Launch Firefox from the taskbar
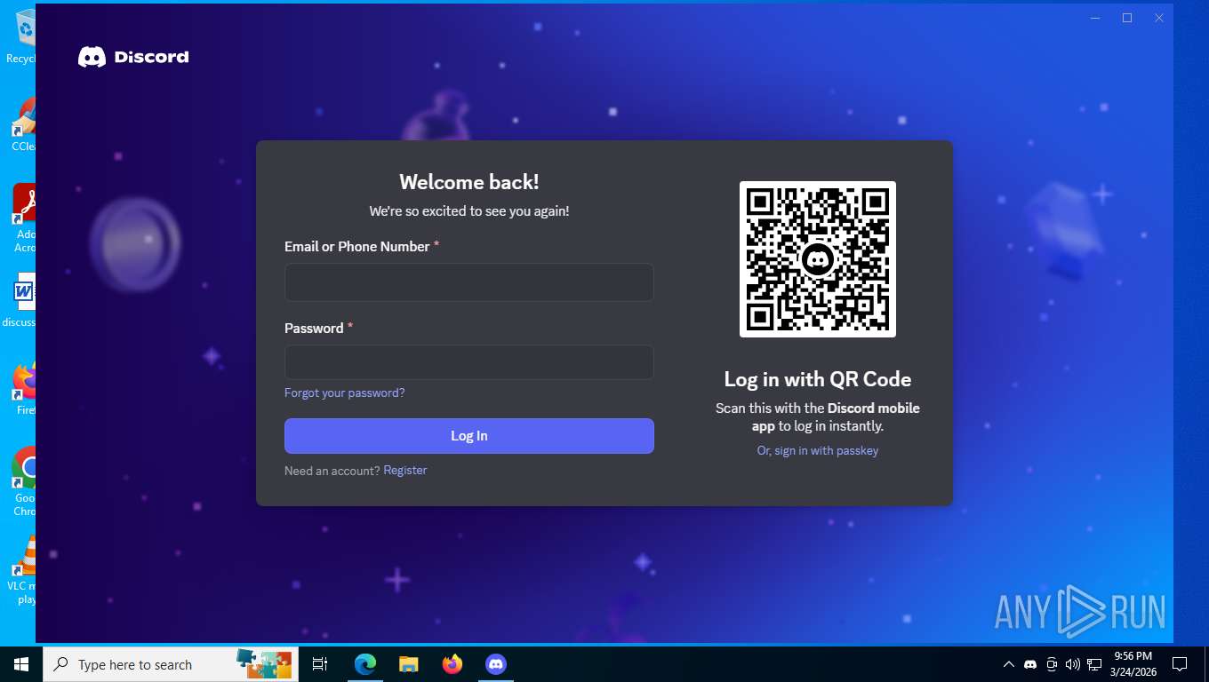The width and height of the screenshot is (1209, 682). [452, 664]
